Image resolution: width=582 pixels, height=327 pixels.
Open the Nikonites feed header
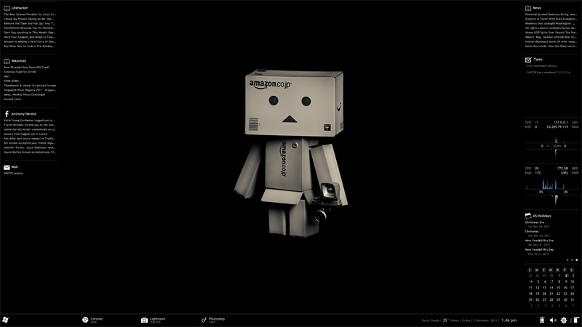(19, 61)
